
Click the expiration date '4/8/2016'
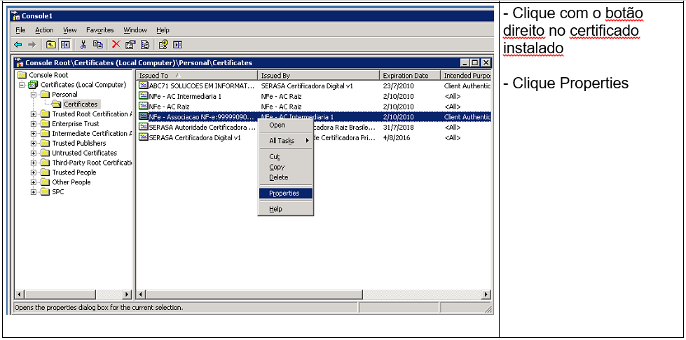coord(396,138)
